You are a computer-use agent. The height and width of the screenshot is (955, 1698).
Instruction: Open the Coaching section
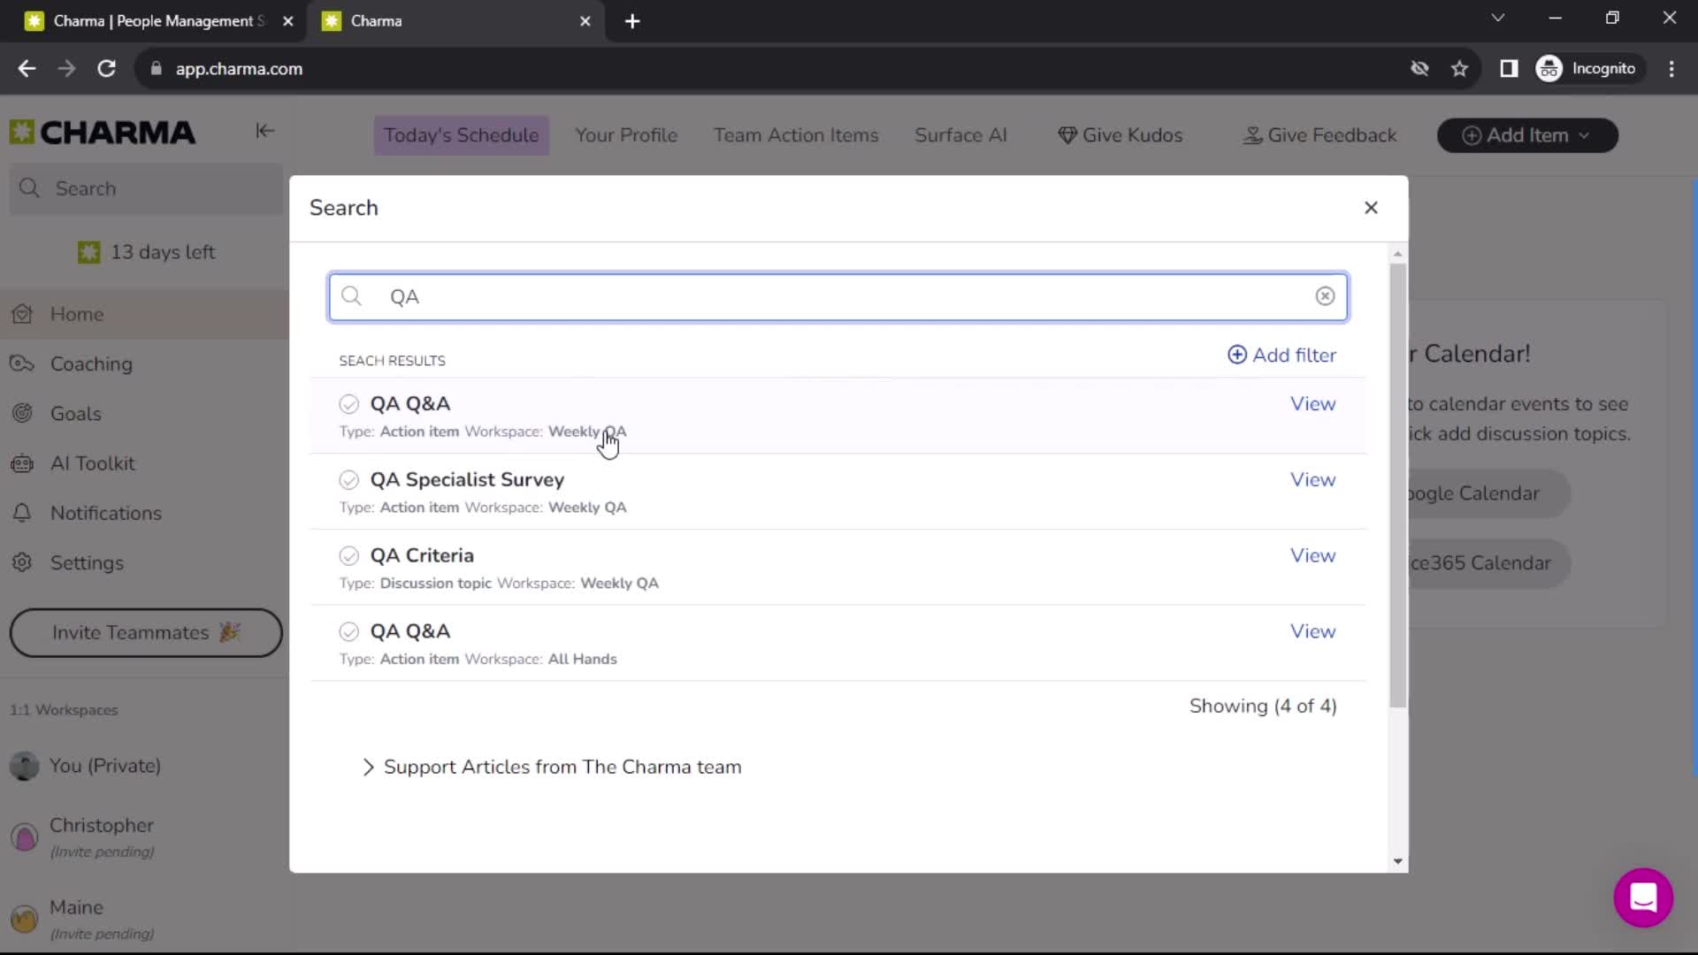click(x=91, y=363)
